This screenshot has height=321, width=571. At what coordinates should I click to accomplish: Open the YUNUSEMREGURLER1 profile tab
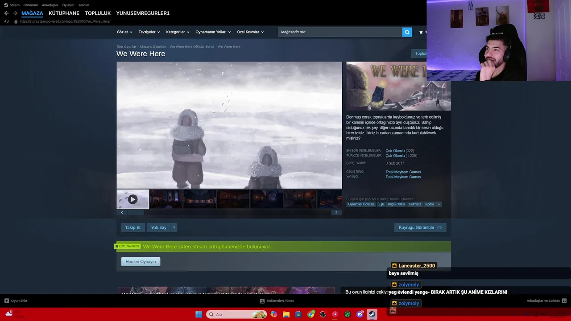(x=143, y=13)
